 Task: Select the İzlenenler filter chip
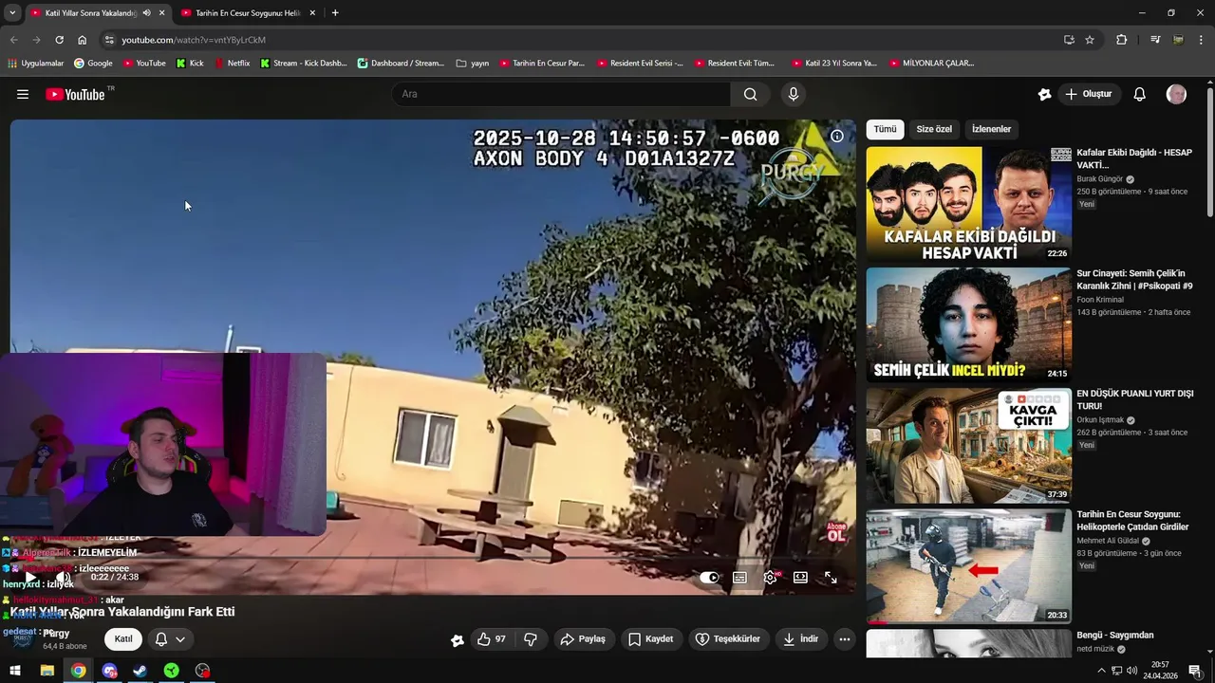[x=991, y=129]
